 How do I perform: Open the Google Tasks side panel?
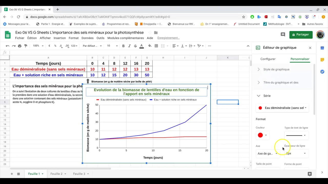(322, 72)
